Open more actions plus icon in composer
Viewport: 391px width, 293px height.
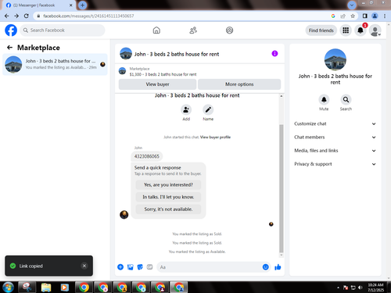click(x=120, y=267)
